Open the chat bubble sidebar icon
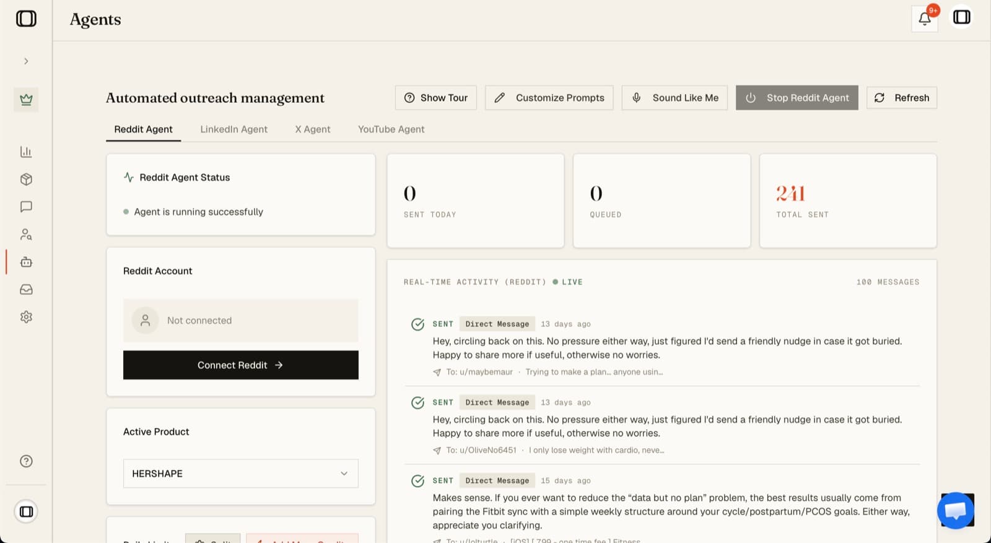The height and width of the screenshot is (543, 991). (26, 207)
